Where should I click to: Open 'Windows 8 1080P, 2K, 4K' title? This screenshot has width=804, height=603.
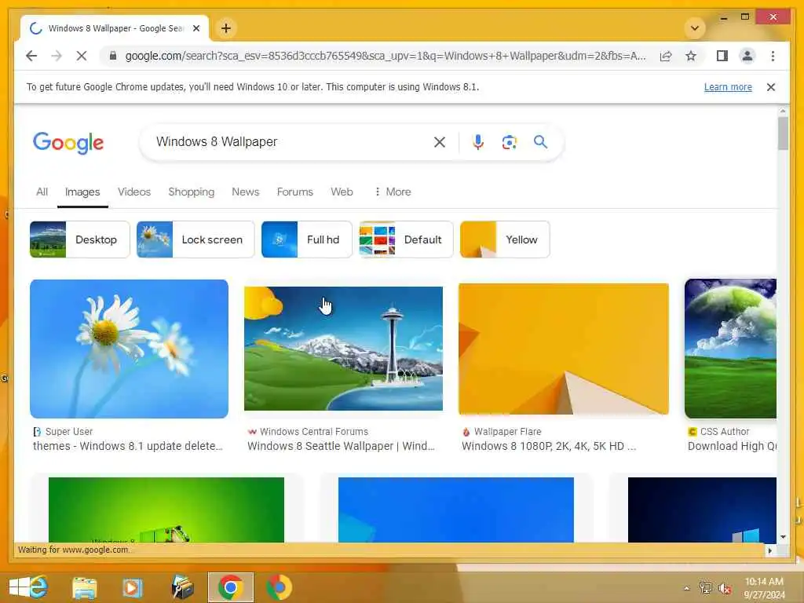549,446
